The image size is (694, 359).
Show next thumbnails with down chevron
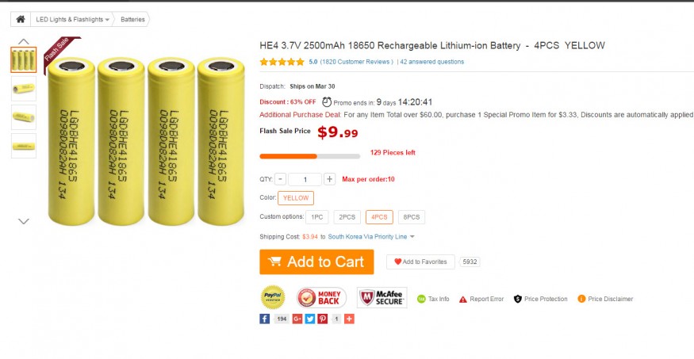click(24, 221)
